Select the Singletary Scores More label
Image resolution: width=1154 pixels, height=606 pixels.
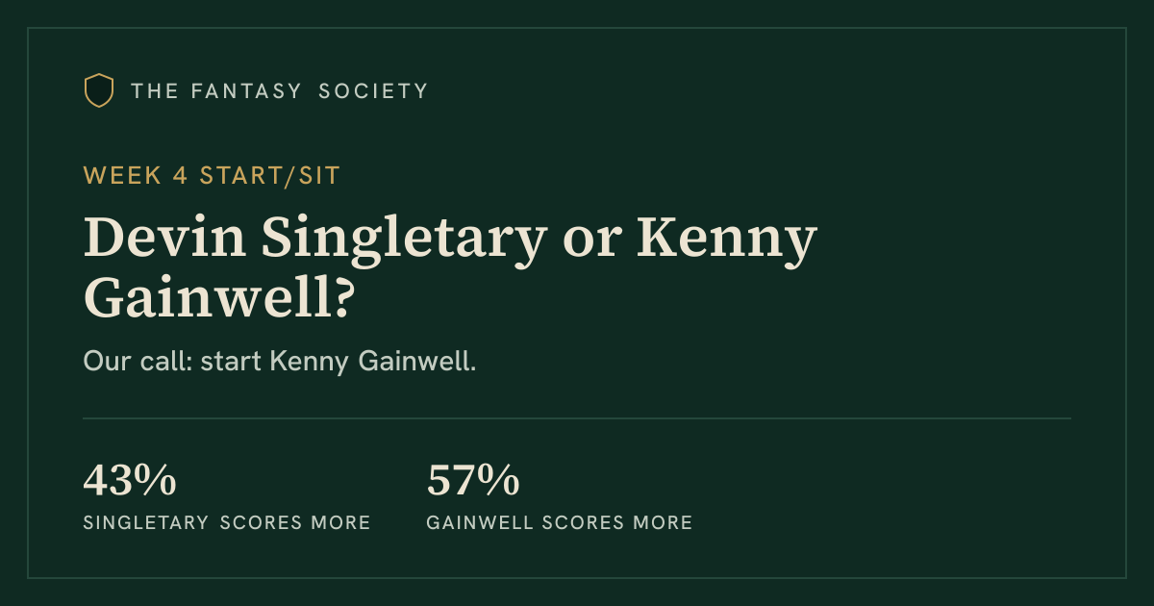[x=227, y=523]
